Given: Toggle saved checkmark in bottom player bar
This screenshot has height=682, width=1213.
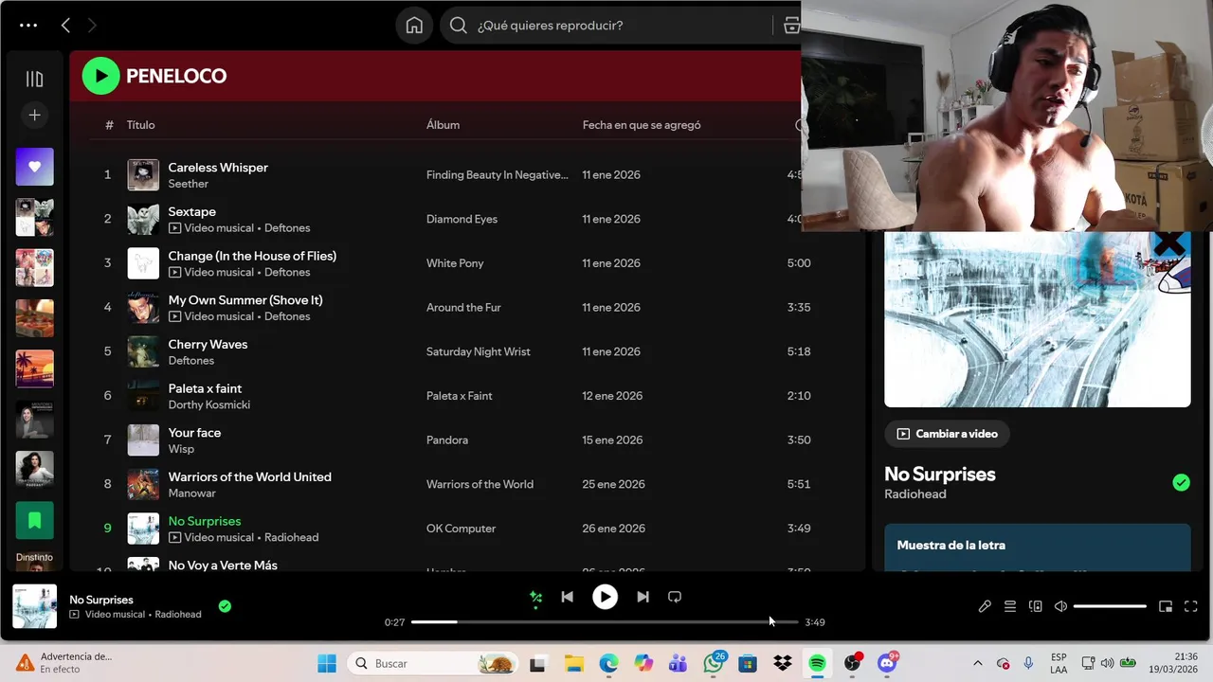Looking at the screenshot, I should [x=225, y=606].
